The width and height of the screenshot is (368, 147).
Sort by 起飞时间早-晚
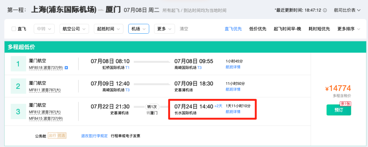click(287, 29)
